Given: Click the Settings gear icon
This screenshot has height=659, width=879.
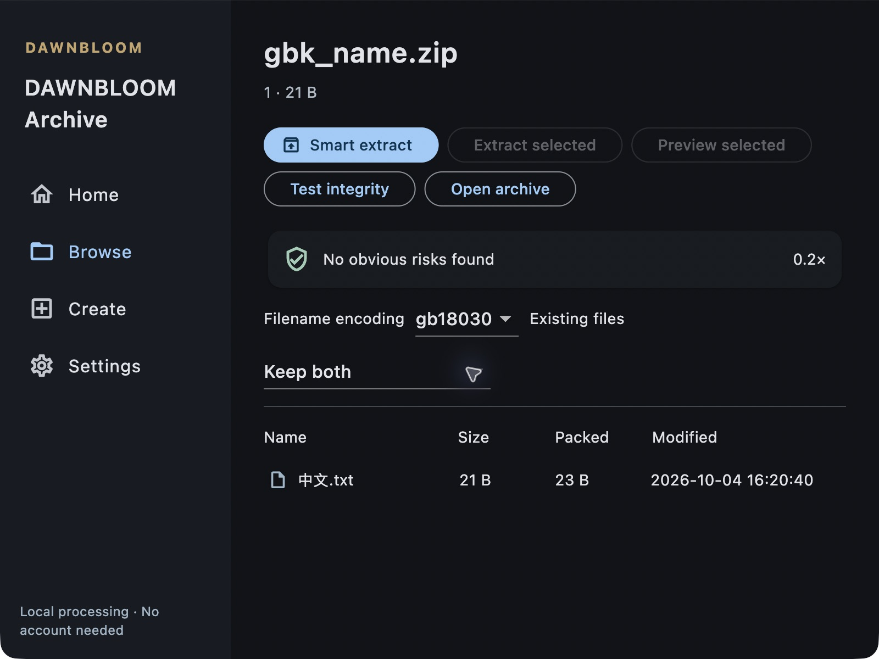Looking at the screenshot, I should coord(42,366).
